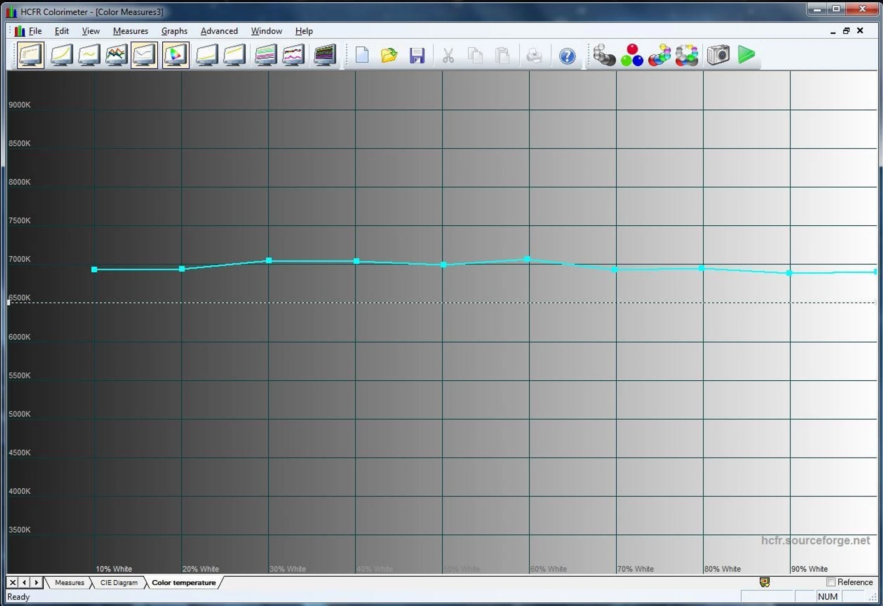883x606 pixels.
Task: Go to previous tab with left arrow
Action: (24, 583)
